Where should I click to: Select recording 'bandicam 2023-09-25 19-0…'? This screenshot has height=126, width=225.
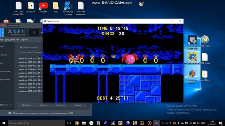30,62
